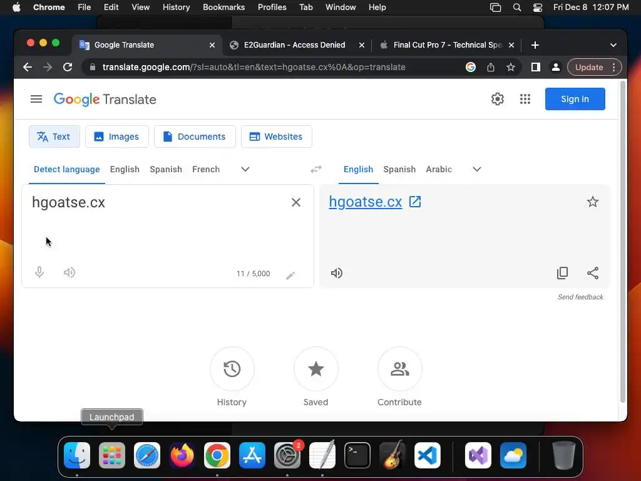The height and width of the screenshot is (481, 641).
Task: Open the Contribute people button
Action: [x=400, y=369]
